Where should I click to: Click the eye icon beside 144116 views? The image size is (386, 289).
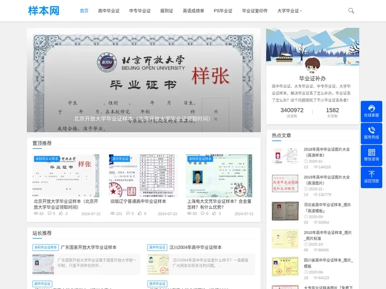(316, 167)
